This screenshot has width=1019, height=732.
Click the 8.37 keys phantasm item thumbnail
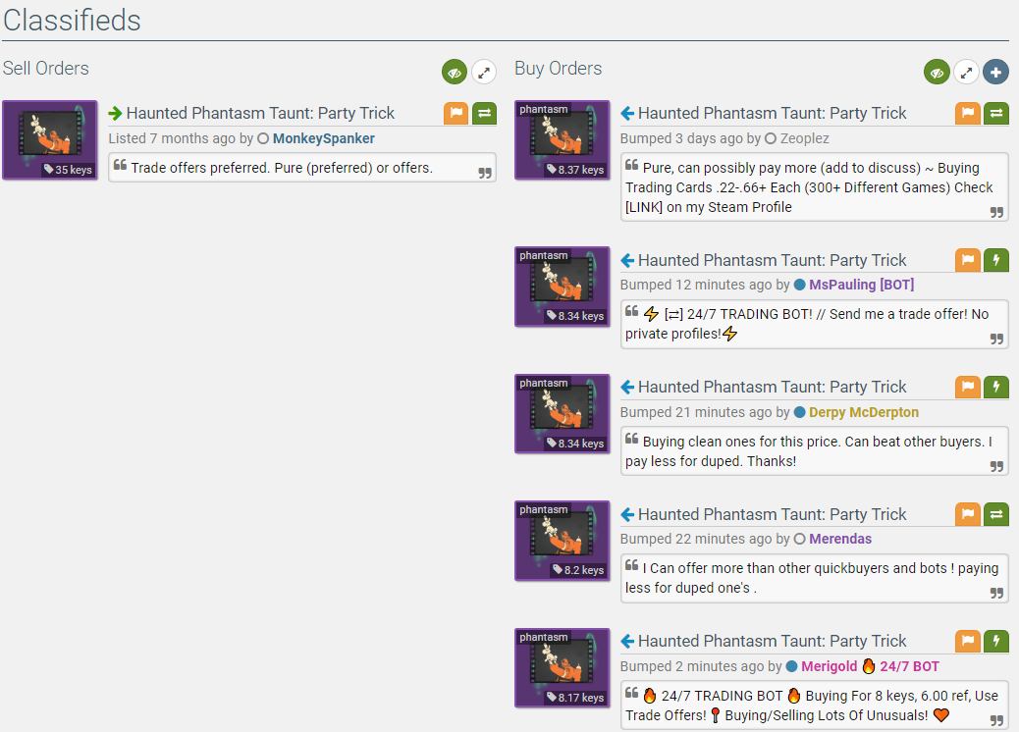[563, 140]
